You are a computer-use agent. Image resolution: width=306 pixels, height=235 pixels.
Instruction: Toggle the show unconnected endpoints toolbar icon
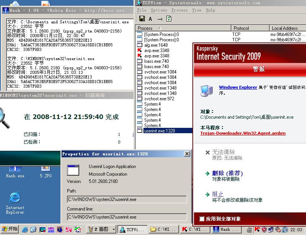click(x=160, y=19)
